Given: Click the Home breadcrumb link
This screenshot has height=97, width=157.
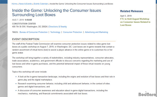Looking at the screenshot, I should pos(14,4).
